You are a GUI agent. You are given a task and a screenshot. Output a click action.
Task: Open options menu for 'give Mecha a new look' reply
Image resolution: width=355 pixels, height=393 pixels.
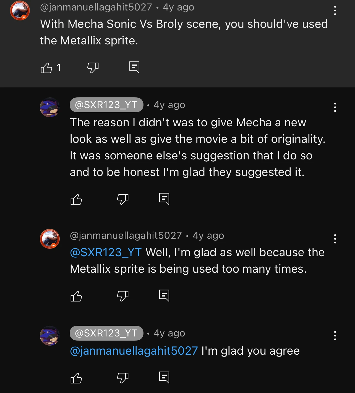pos(335,107)
